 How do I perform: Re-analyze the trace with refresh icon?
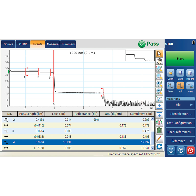[159, 146]
